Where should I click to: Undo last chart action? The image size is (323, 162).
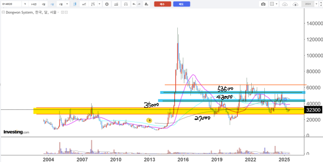pos(134,4)
